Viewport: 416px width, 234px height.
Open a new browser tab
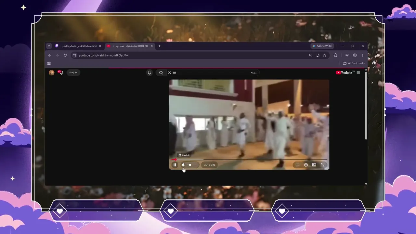click(159, 46)
